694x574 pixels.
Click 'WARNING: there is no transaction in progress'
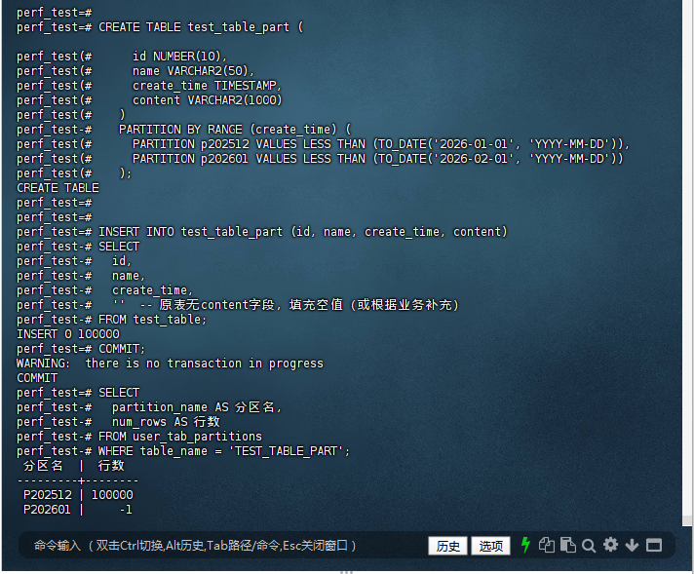coord(170,364)
